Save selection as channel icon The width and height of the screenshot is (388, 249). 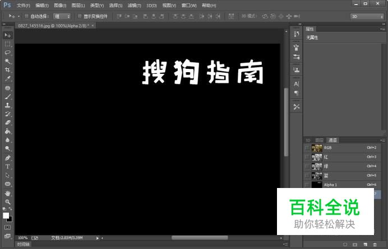(355, 245)
